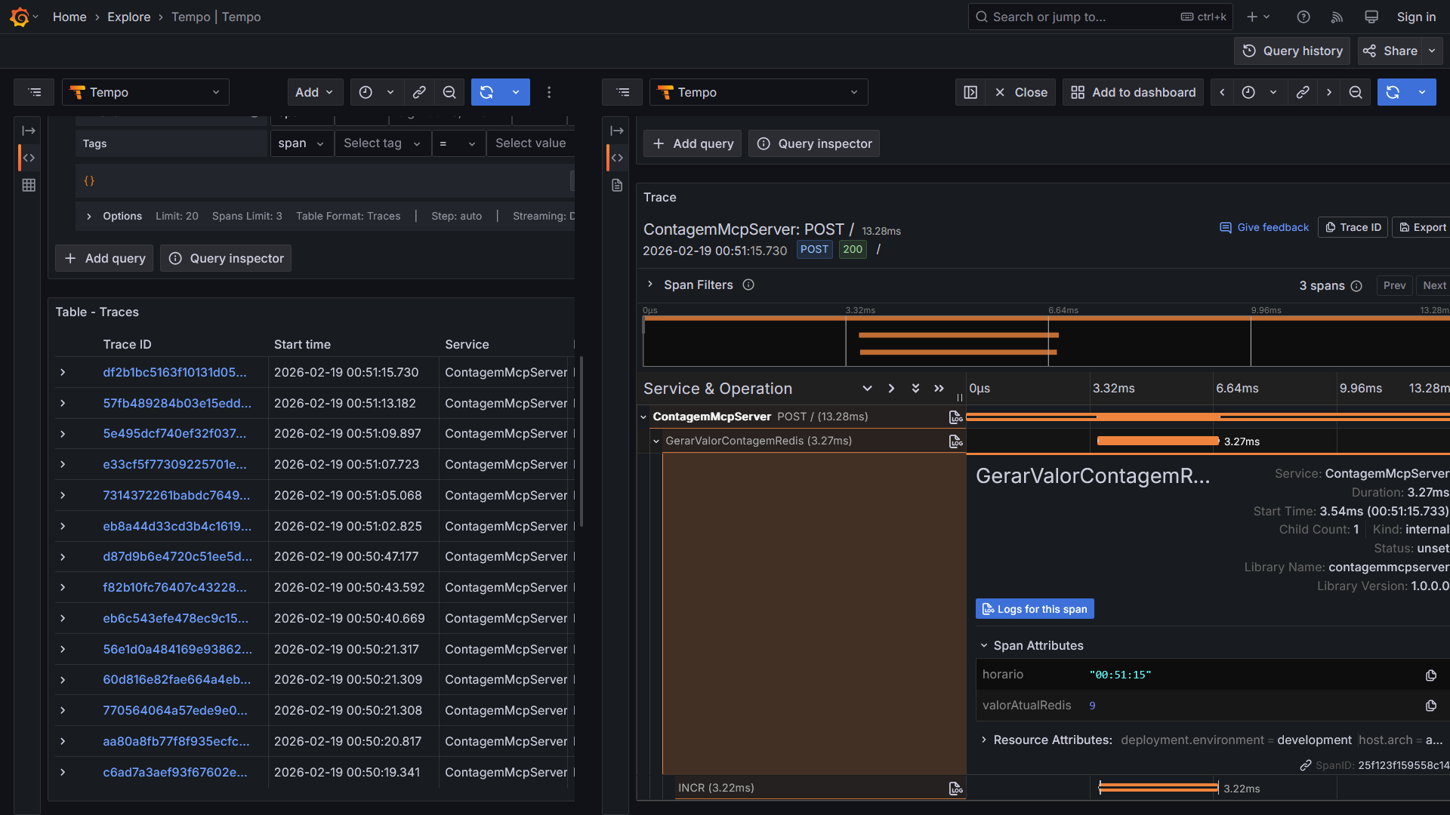This screenshot has height=815, width=1450.
Task: Click the Export trace button
Action: pyautogui.click(x=1422, y=228)
